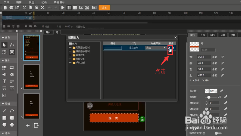Image resolution: width=241 pixels, height=136 pixels.
Task: Play the animation
Action: point(63,8)
